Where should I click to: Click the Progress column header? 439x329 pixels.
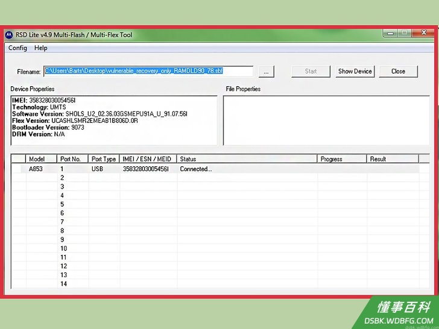pyautogui.click(x=342, y=159)
